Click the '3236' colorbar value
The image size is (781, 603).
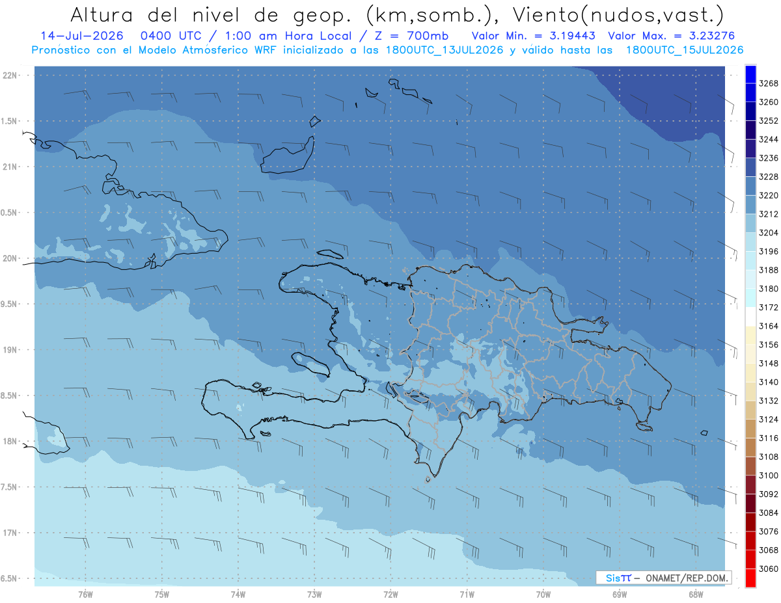click(768, 158)
